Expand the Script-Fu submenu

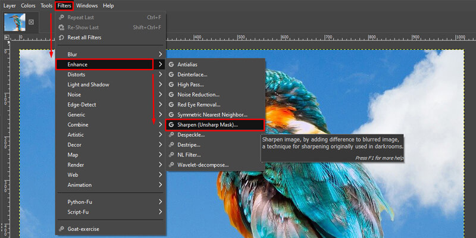click(111, 212)
